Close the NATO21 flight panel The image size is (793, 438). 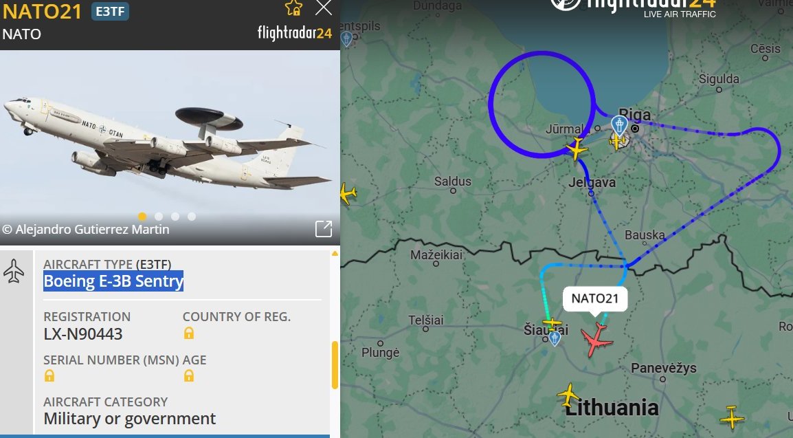324,8
